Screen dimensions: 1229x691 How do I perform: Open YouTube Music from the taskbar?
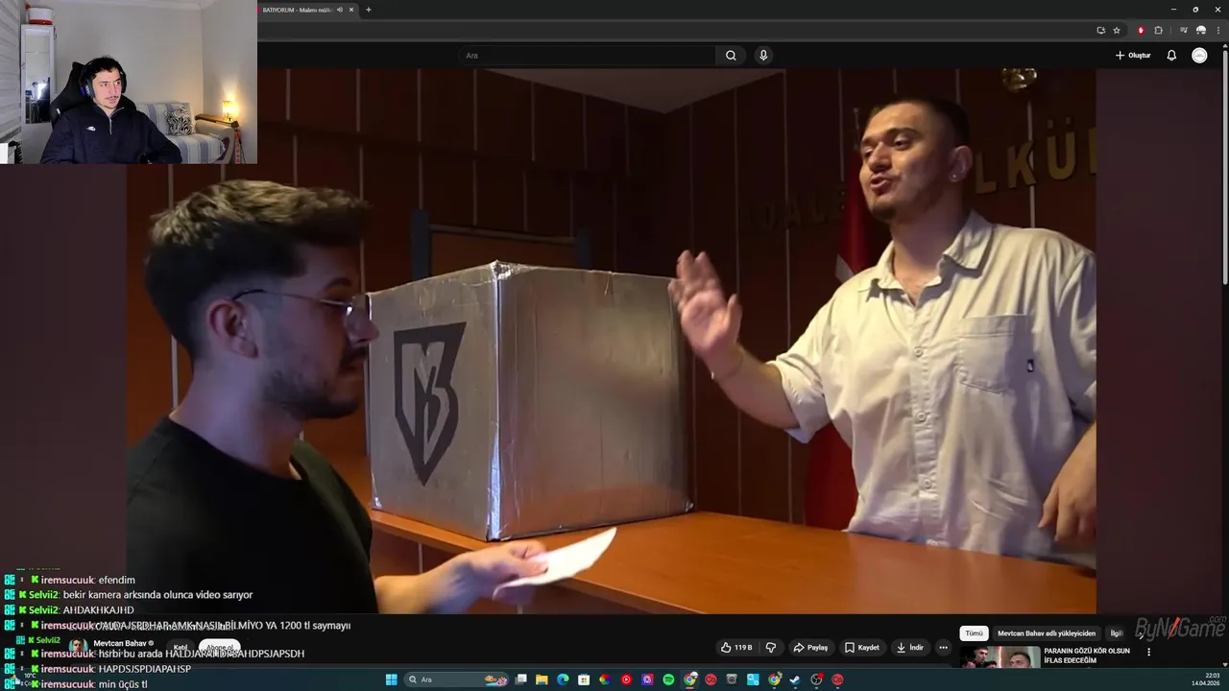tap(626, 679)
